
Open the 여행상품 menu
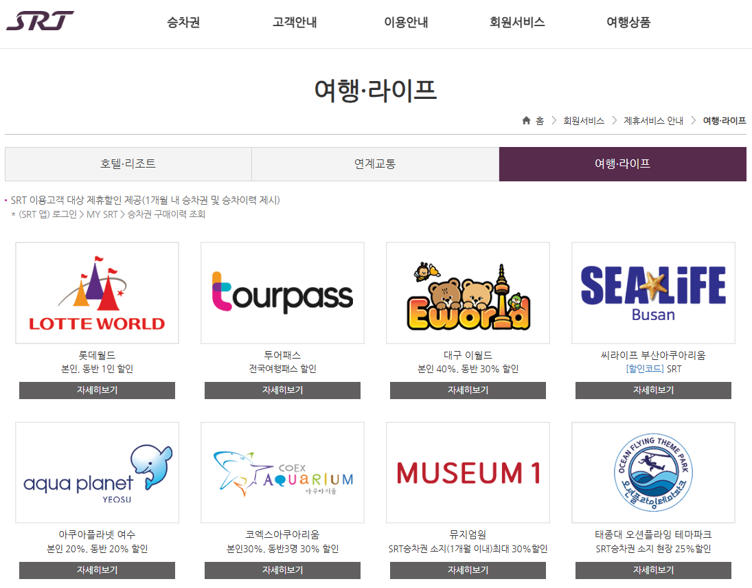coord(628,22)
